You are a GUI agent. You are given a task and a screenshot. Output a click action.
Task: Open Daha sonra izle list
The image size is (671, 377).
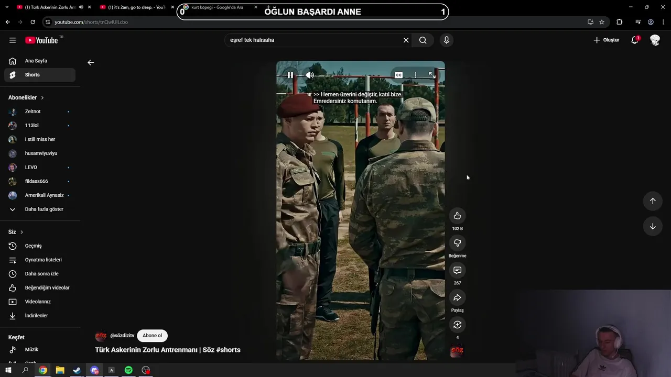(40, 274)
